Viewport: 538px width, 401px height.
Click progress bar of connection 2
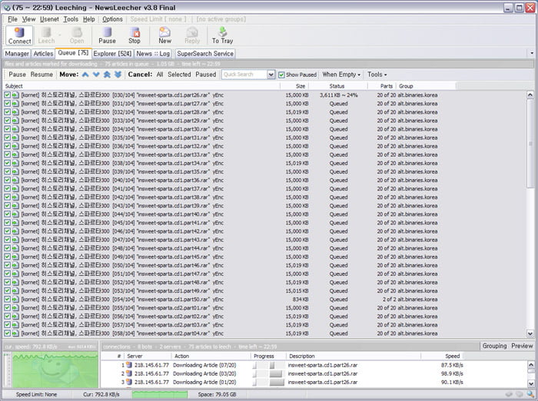click(x=269, y=373)
